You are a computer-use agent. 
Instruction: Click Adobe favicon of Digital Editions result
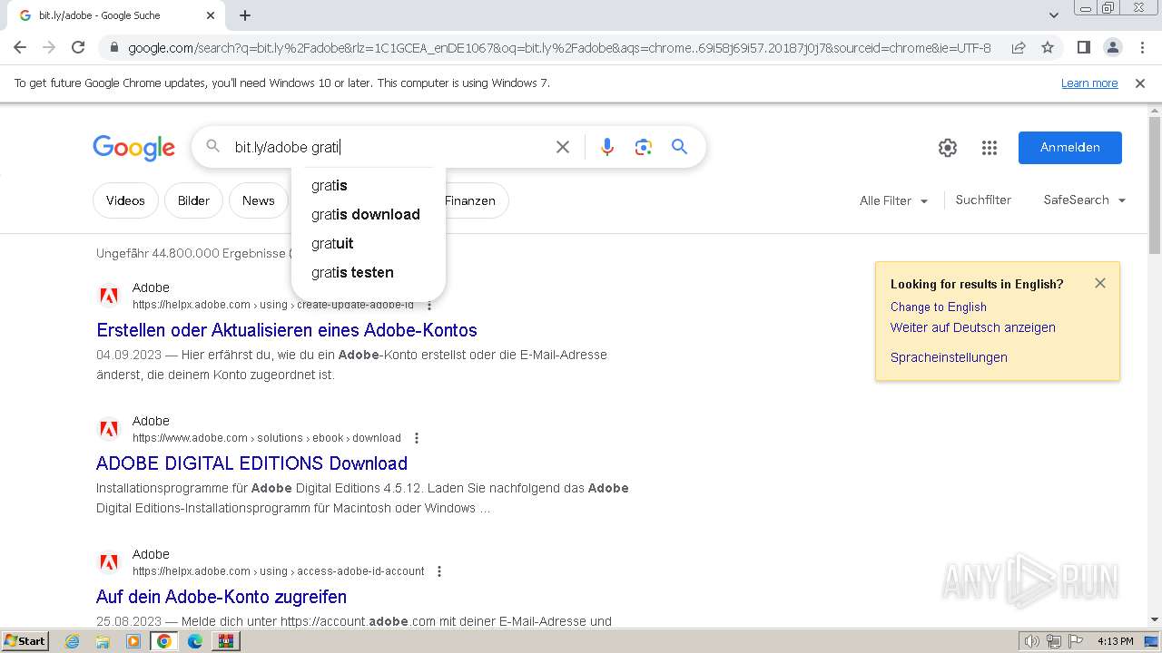click(x=109, y=429)
